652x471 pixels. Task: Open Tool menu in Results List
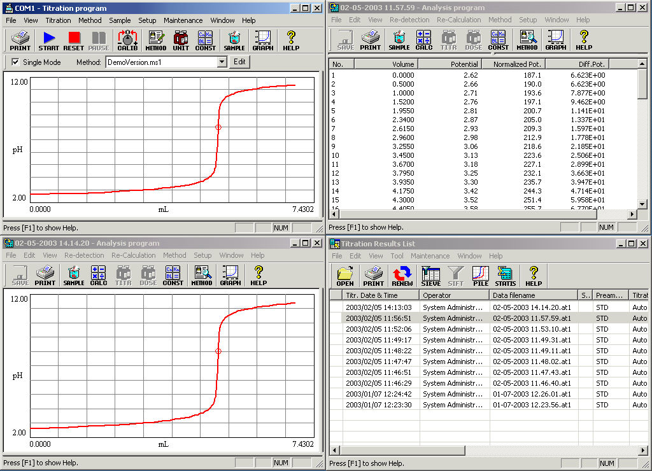tap(397, 256)
